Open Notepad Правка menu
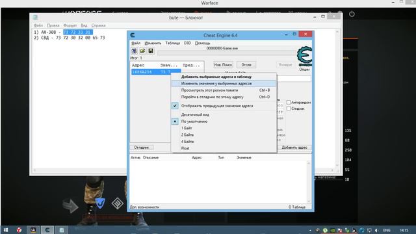This screenshot has height=234, width=416. (x=53, y=25)
